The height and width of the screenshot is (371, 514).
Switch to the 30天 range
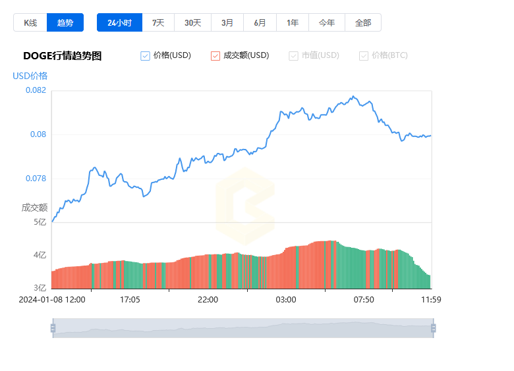[x=192, y=22]
